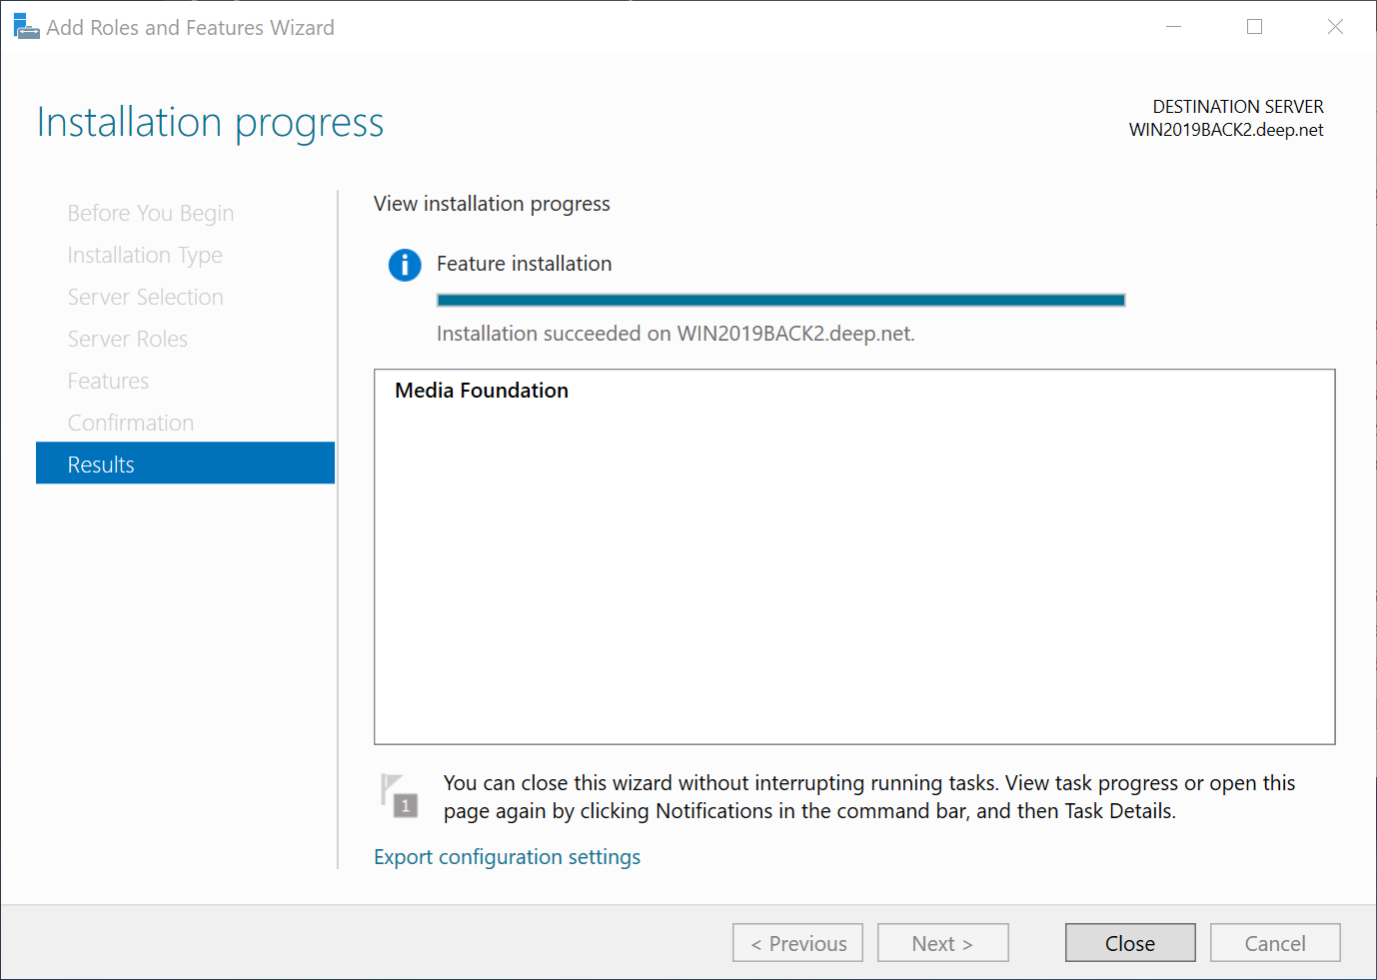The image size is (1377, 980).
Task: Click the Next button
Action: [942, 943]
